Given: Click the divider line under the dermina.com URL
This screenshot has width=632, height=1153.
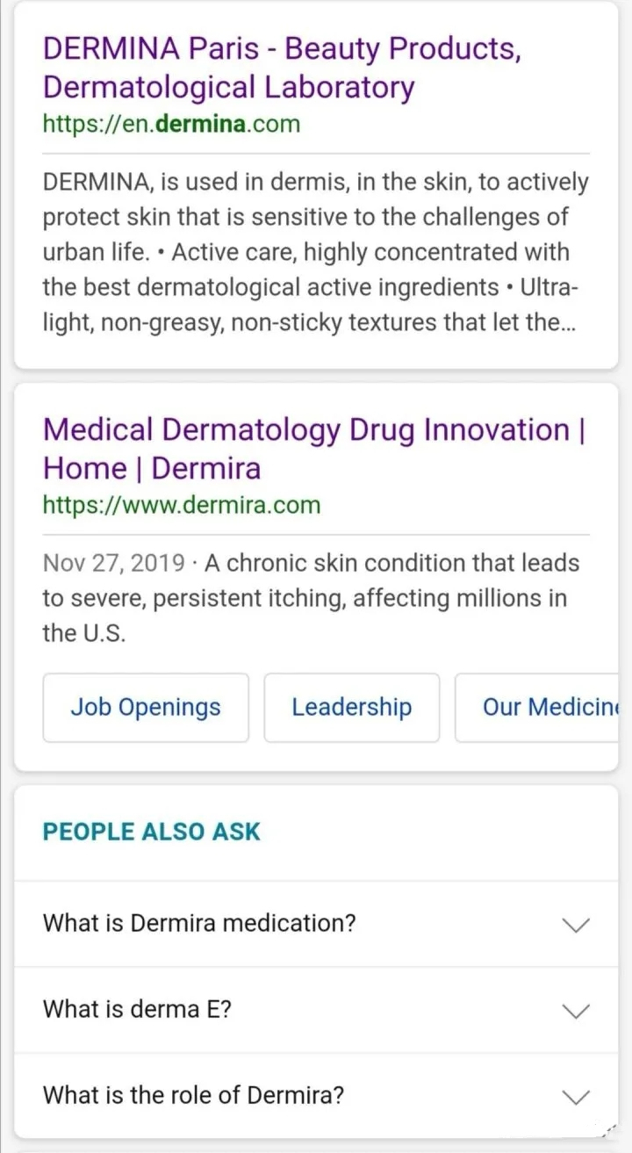Looking at the screenshot, I should click(x=316, y=154).
